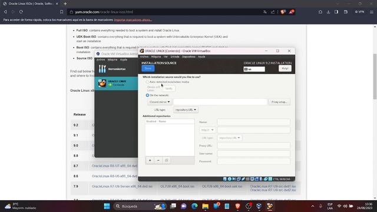Click the USB pen-shaped icon in VM status bar
Screen dimensions: 377x212
click(x=243, y=179)
